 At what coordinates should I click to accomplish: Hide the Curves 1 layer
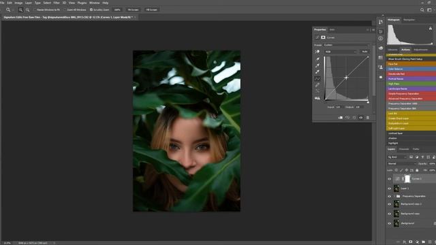tap(389, 179)
